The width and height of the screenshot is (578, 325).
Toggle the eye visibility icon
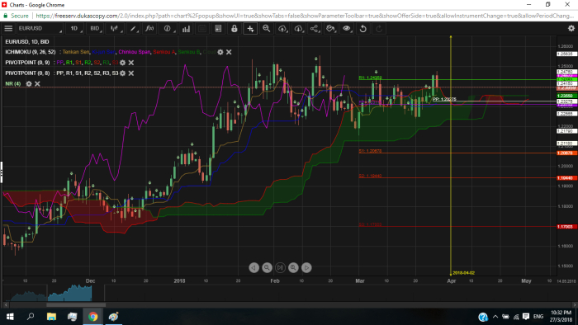coord(347,28)
